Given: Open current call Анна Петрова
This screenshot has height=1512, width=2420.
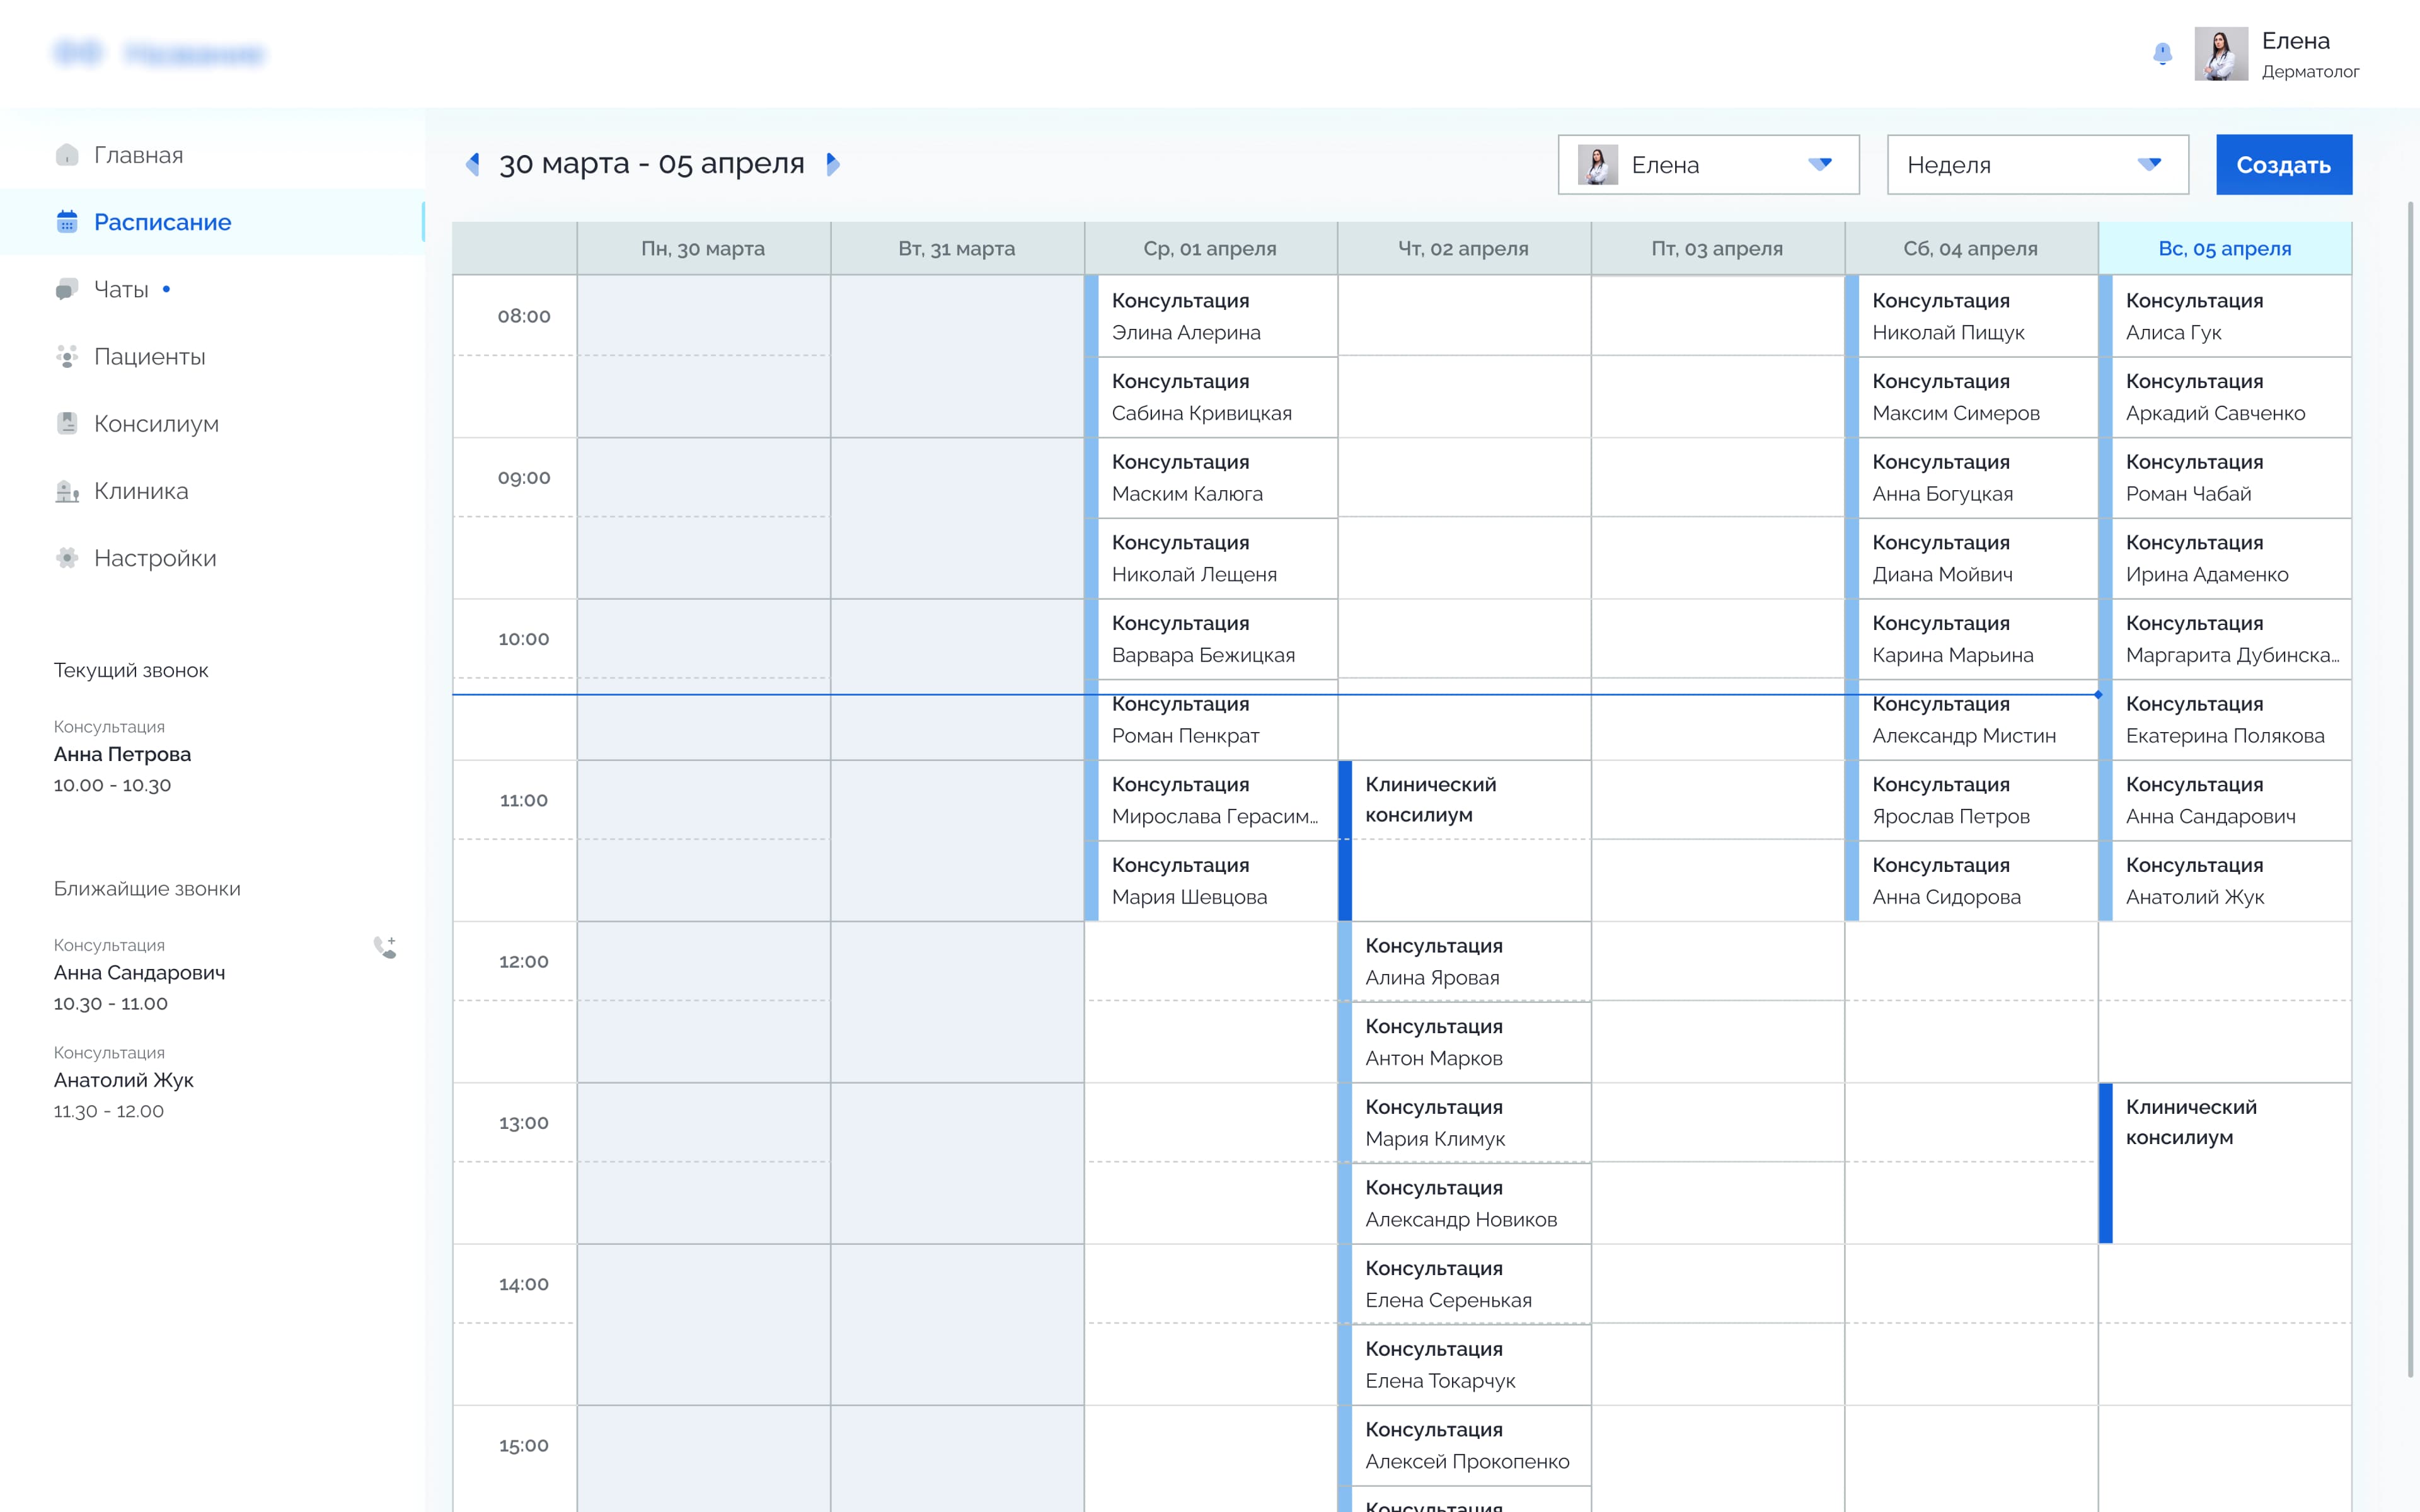Looking at the screenshot, I should (x=122, y=754).
